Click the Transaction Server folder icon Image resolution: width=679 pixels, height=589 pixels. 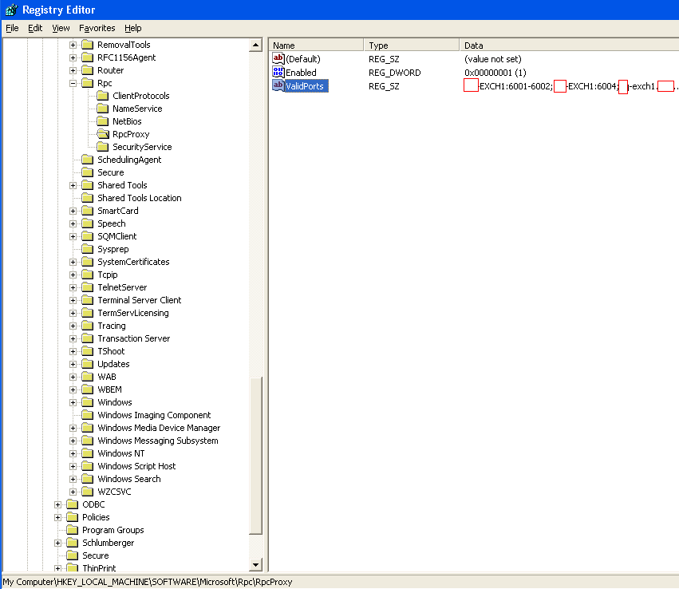(x=88, y=338)
